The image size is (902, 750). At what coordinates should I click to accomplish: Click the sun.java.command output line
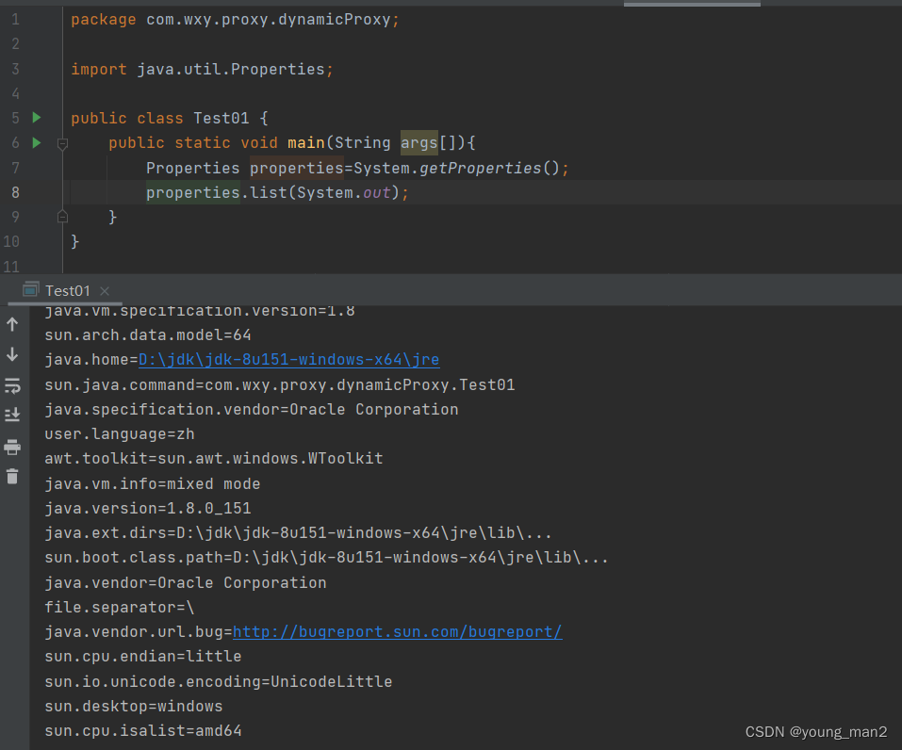(x=280, y=384)
